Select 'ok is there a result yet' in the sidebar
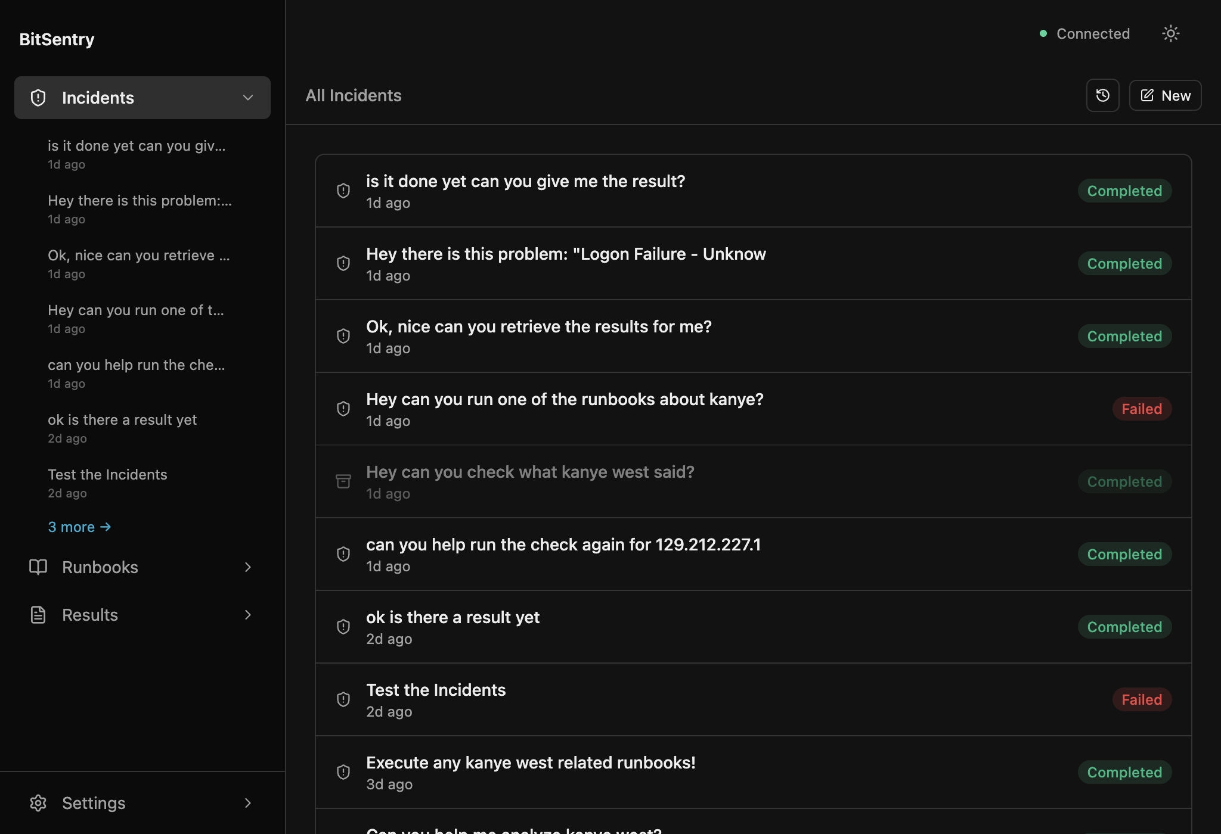1221x834 pixels. pyautogui.click(x=122, y=419)
